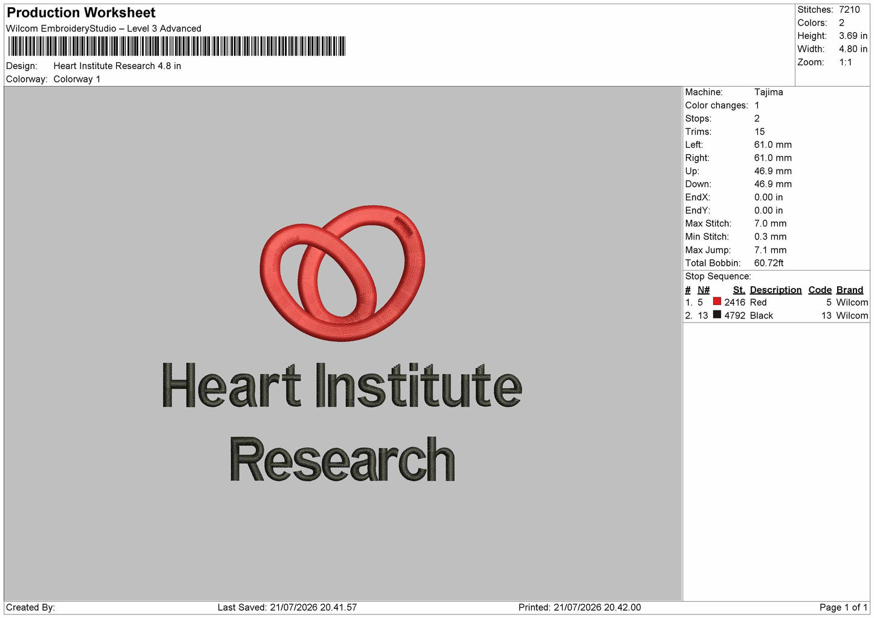Click the black thread color swatch
Screen dimensions: 874x618
(x=717, y=315)
